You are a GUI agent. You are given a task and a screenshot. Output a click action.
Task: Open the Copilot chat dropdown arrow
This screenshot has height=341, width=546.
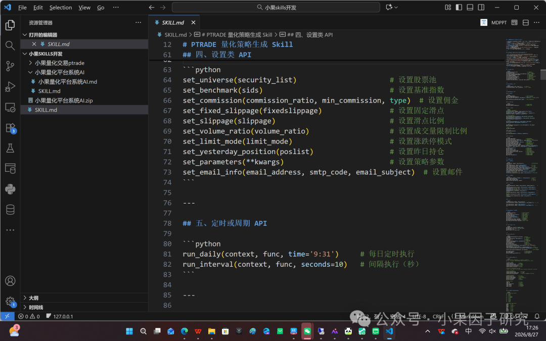tap(396, 7)
